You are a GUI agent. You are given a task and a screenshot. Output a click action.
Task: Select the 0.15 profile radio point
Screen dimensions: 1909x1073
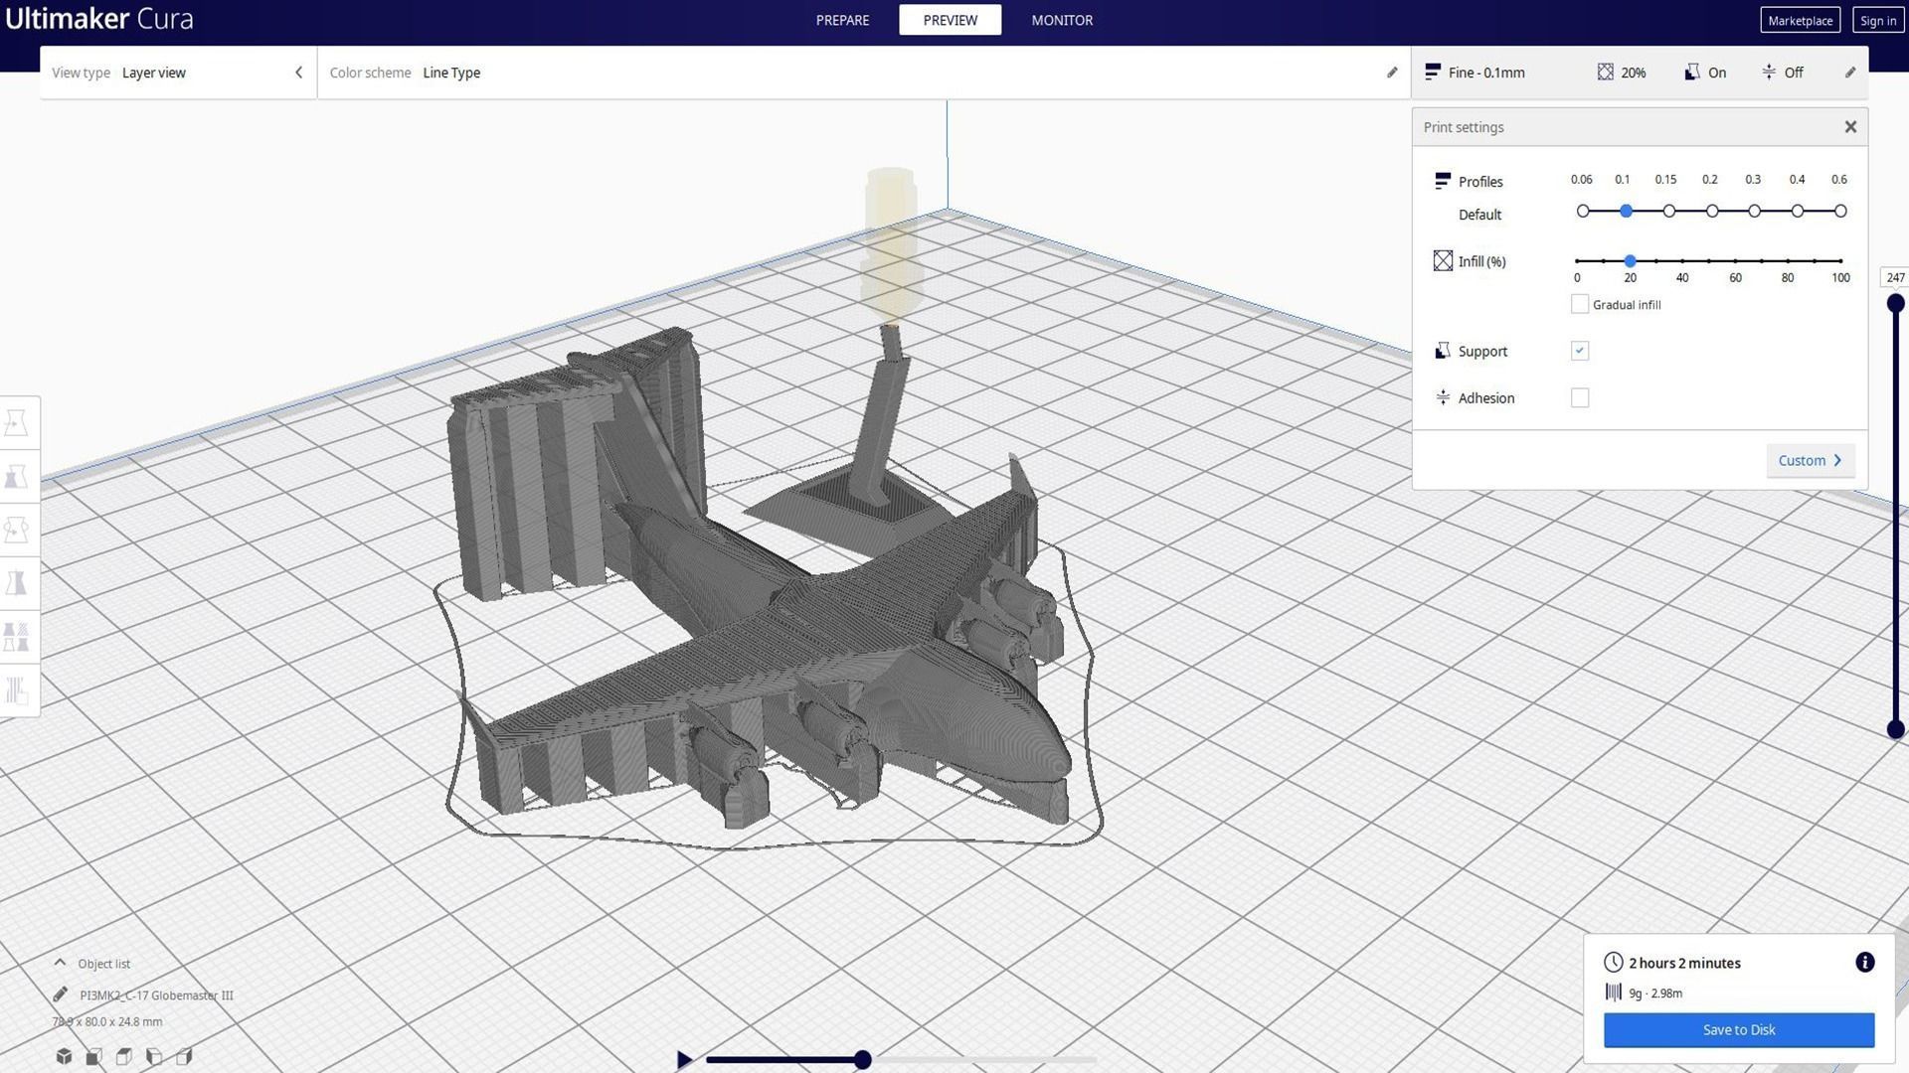coord(1669,211)
